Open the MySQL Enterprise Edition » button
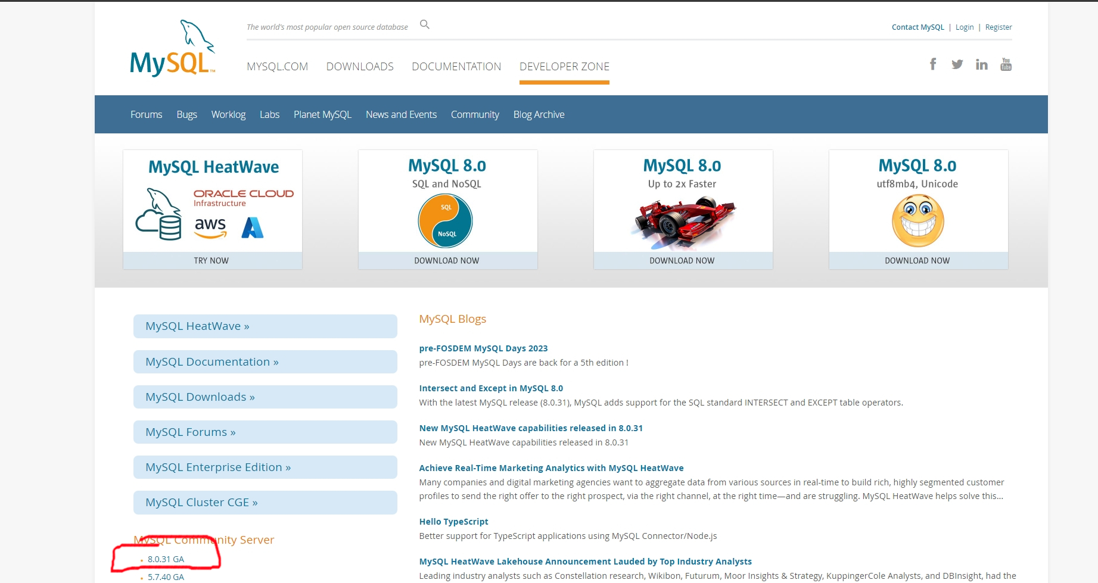 (x=265, y=467)
